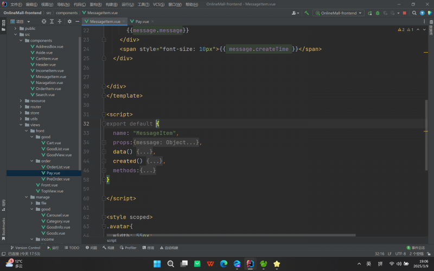Open Windows taskbar search
Viewport: 434px width, 271px height.
170,264
